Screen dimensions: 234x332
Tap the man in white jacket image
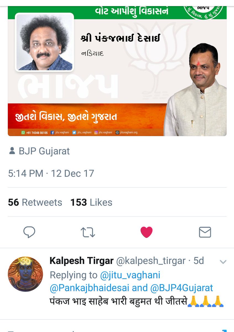pyautogui.click(x=196, y=89)
